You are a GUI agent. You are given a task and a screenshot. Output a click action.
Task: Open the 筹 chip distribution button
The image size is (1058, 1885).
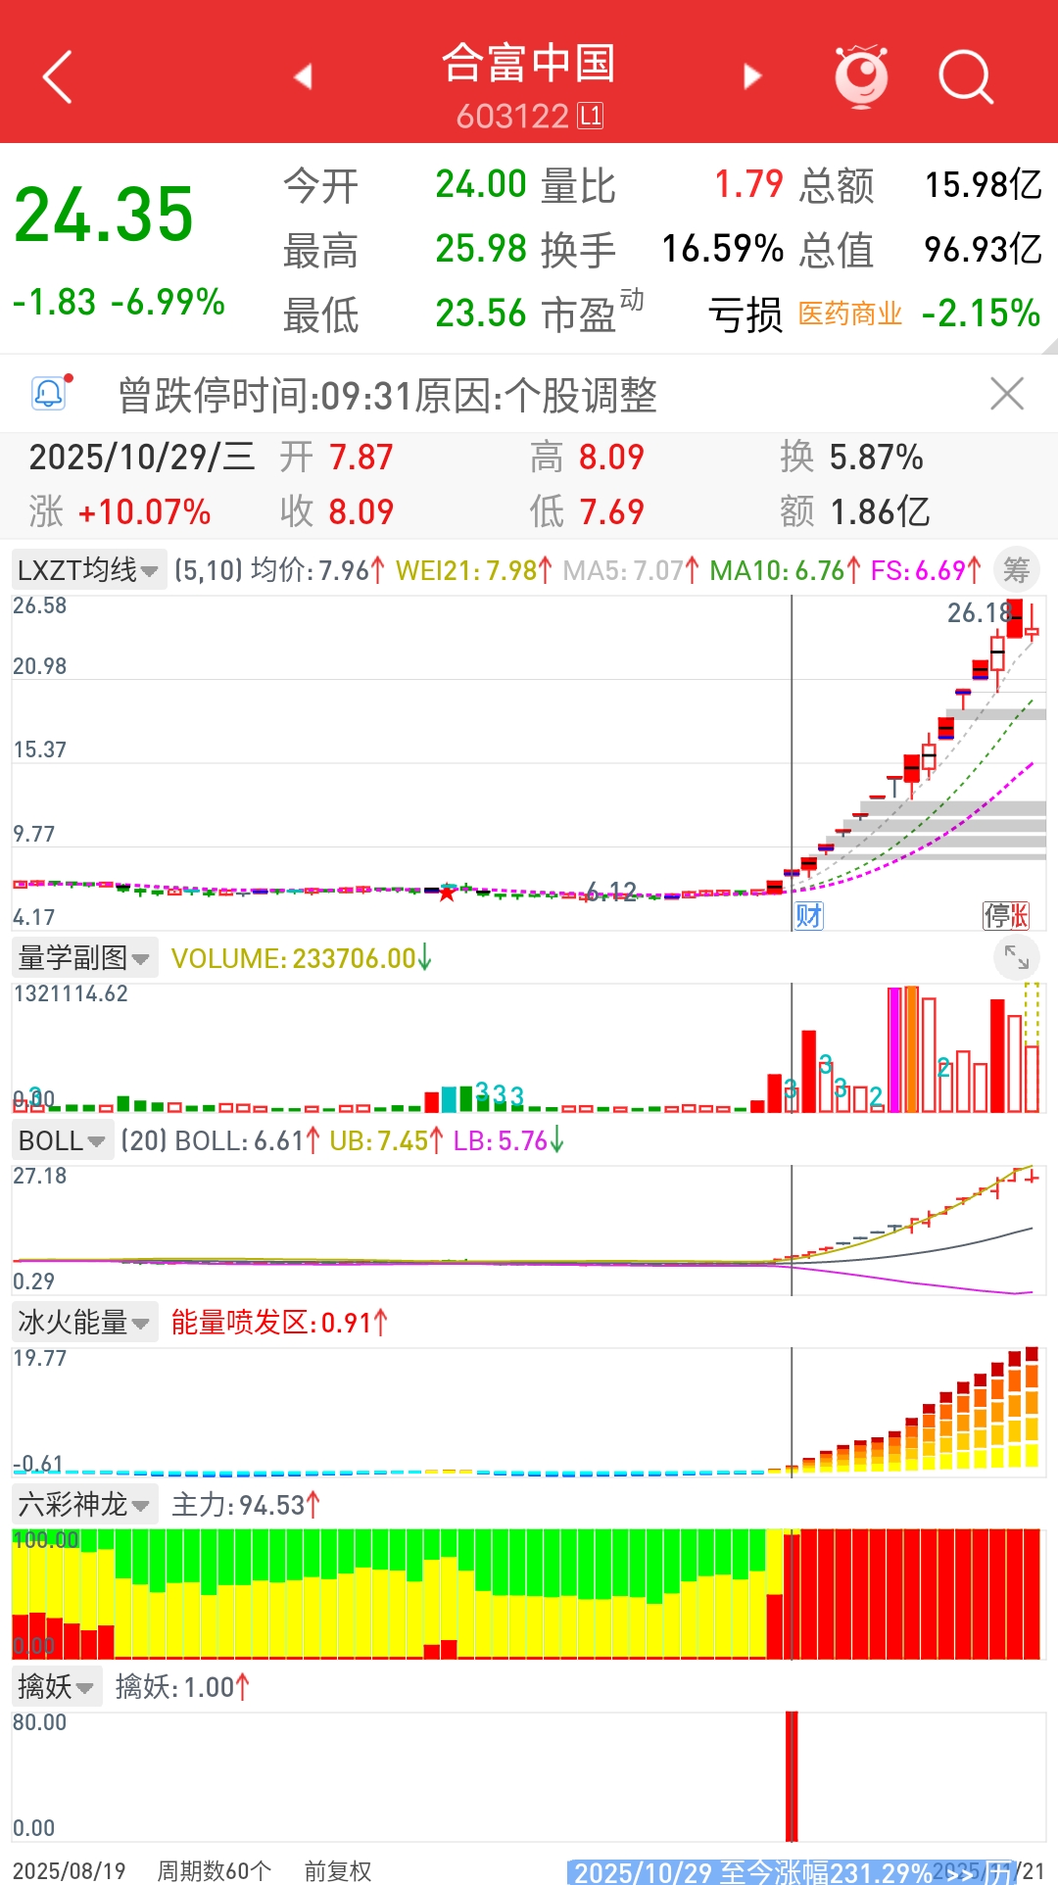1016,569
